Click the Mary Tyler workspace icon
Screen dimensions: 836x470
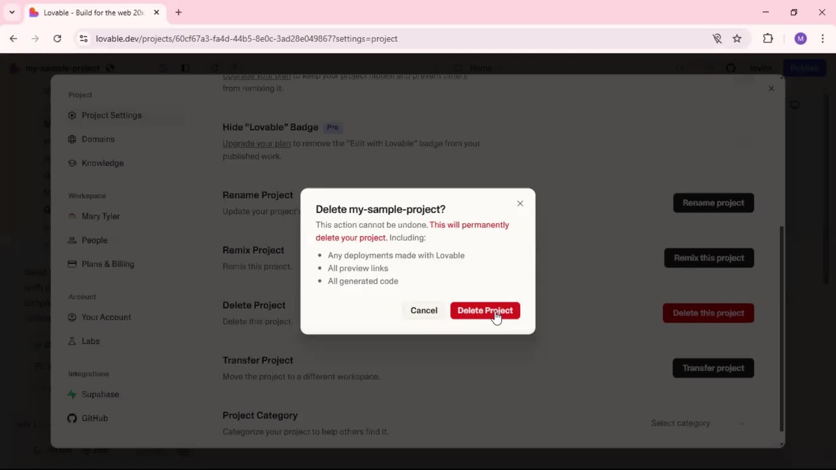point(72,216)
